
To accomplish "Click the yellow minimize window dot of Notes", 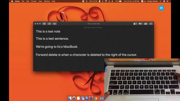I will pos(38,24).
